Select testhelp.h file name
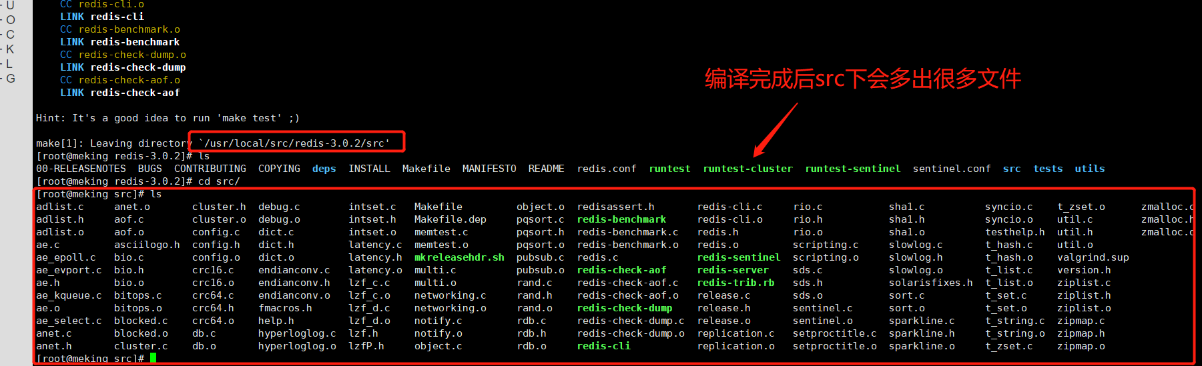Viewport: 1202px width, 366px height. coord(1015,232)
